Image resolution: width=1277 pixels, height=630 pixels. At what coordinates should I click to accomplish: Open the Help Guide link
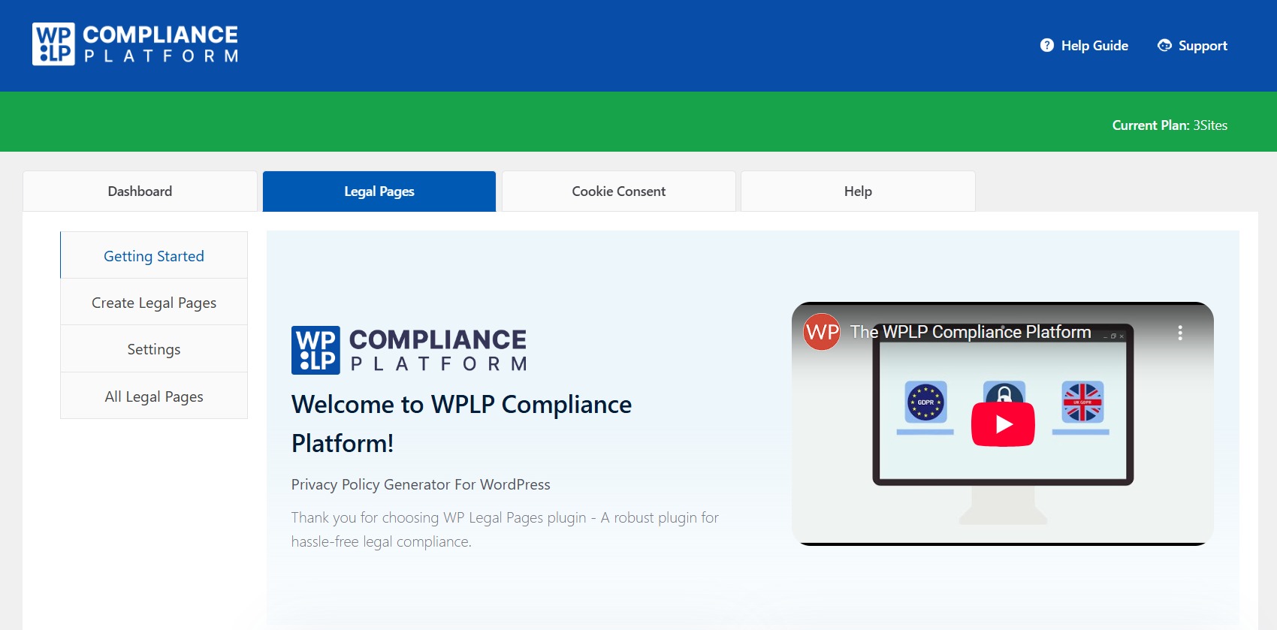(1084, 46)
